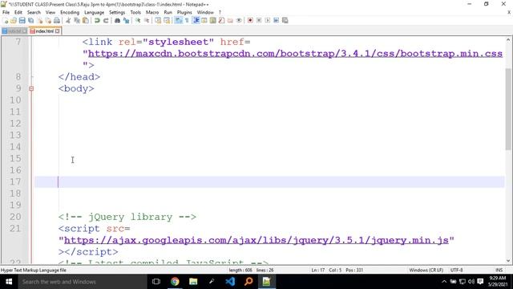Open the Edit menu
This screenshot has width=513, height=289.
point(18,13)
